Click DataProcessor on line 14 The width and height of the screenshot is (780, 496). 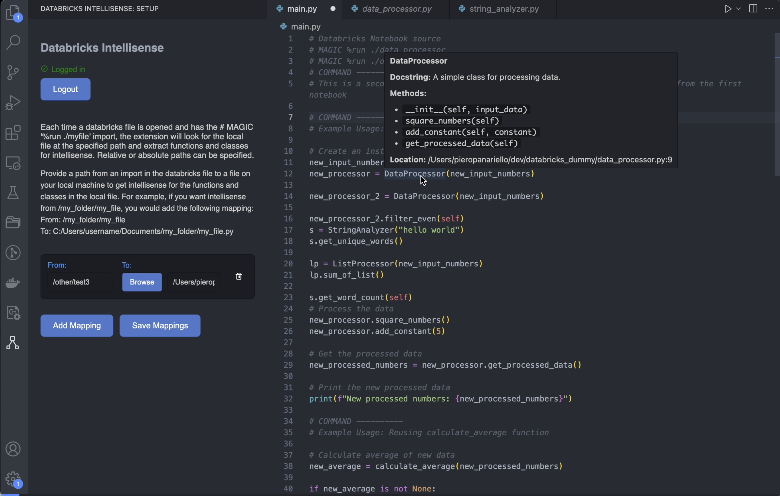[x=424, y=196]
